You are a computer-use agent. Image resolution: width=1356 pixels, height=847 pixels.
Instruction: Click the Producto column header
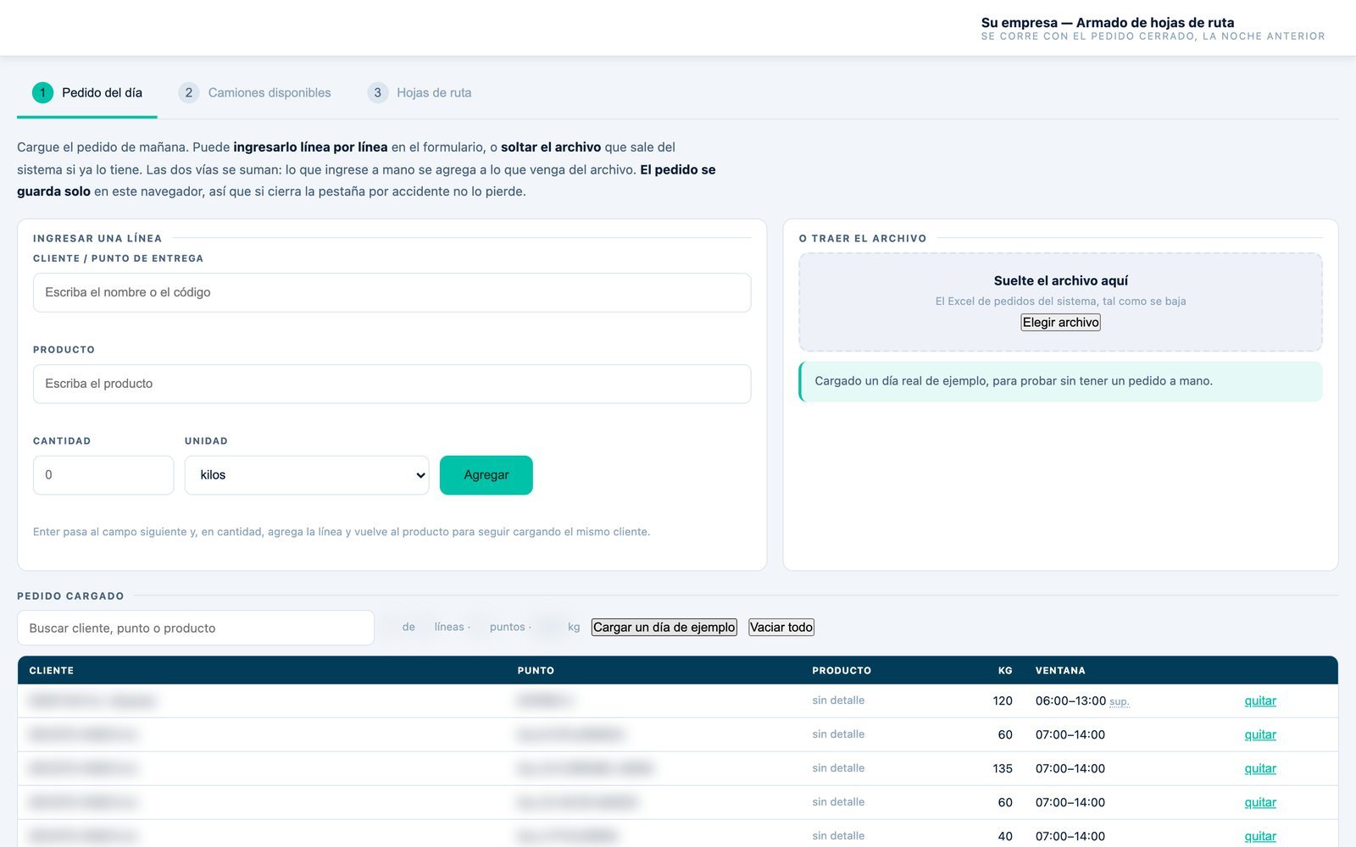pos(842,670)
